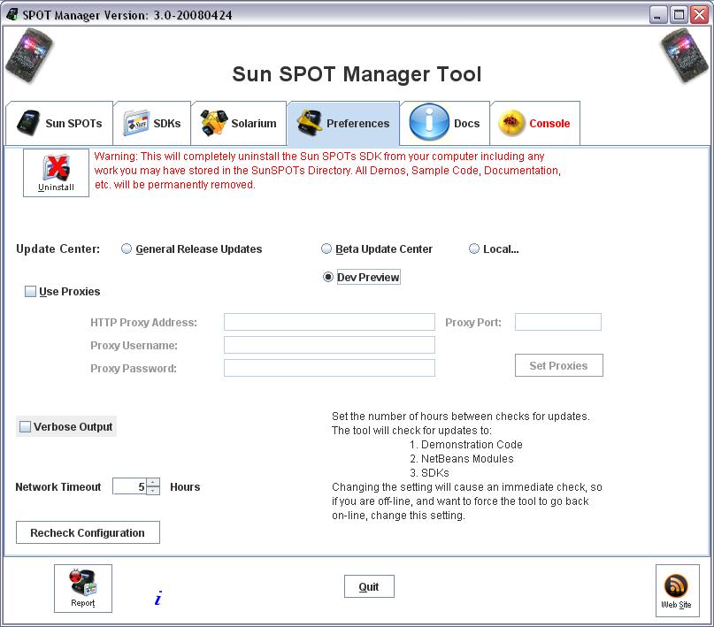Screen dimensions: 714x627
Task: Open the Solarium tab
Action: [x=239, y=124]
